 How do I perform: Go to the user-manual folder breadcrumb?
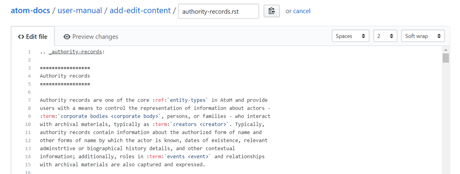tap(80, 11)
